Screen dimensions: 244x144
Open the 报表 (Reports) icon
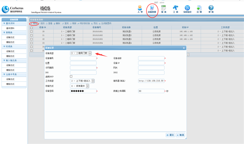(x=164, y=9)
